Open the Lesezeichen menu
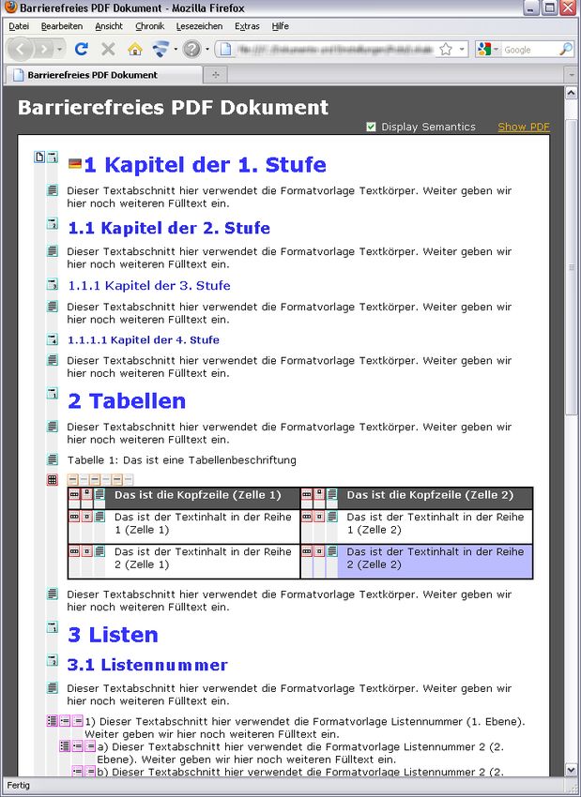581x797 pixels. tap(199, 26)
